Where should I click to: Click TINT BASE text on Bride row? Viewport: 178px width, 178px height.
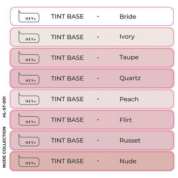[68, 16]
